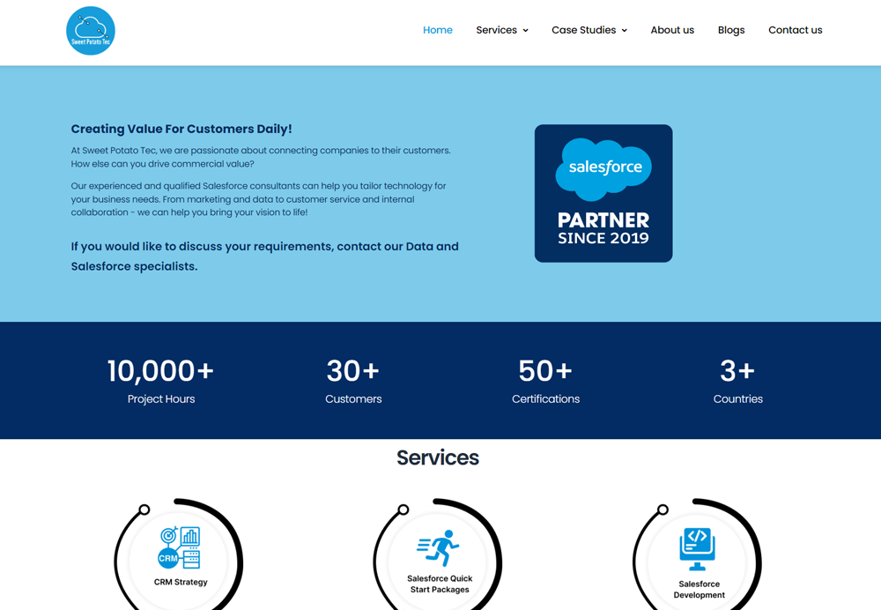Viewport: 881px width, 610px height.
Task: Open the CRM Strategy service icon
Action: [x=179, y=547]
